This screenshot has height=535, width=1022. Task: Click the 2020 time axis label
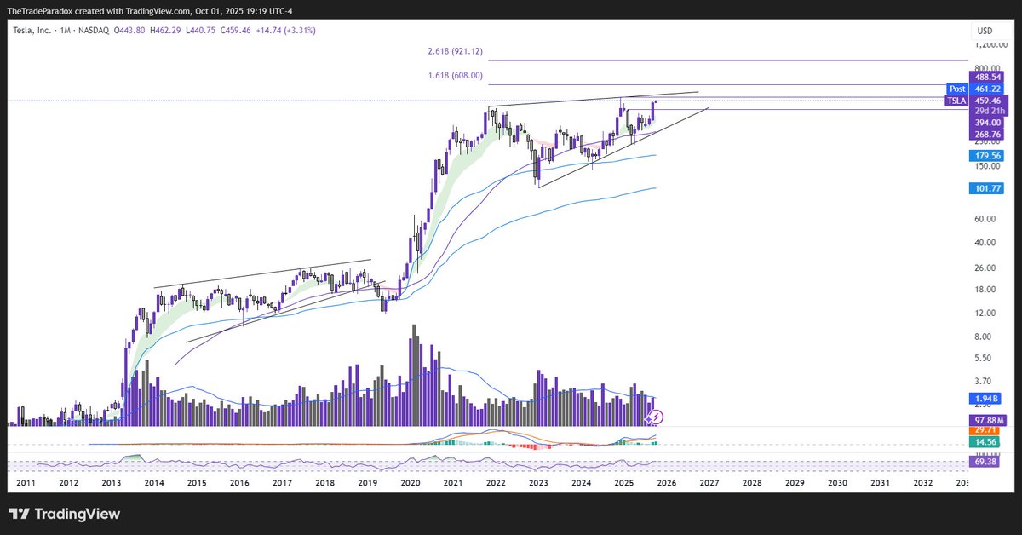tap(411, 483)
